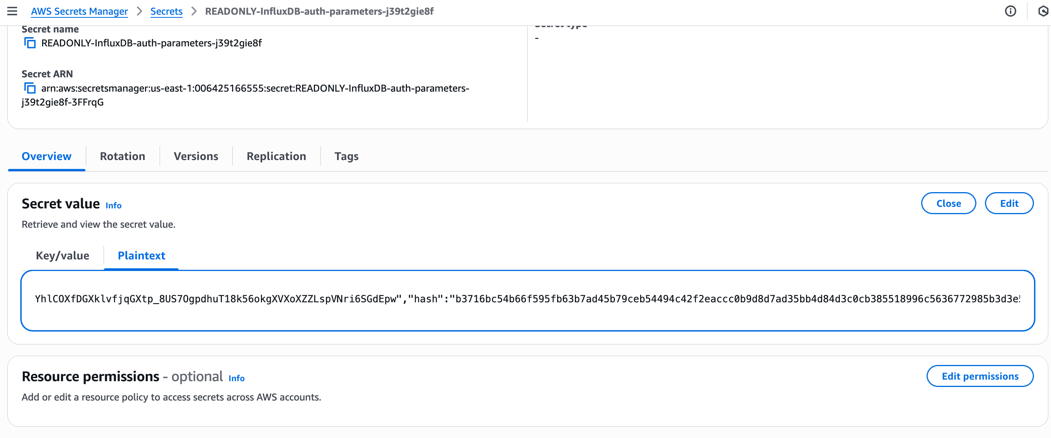Open the Tags tab

click(x=346, y=156)
